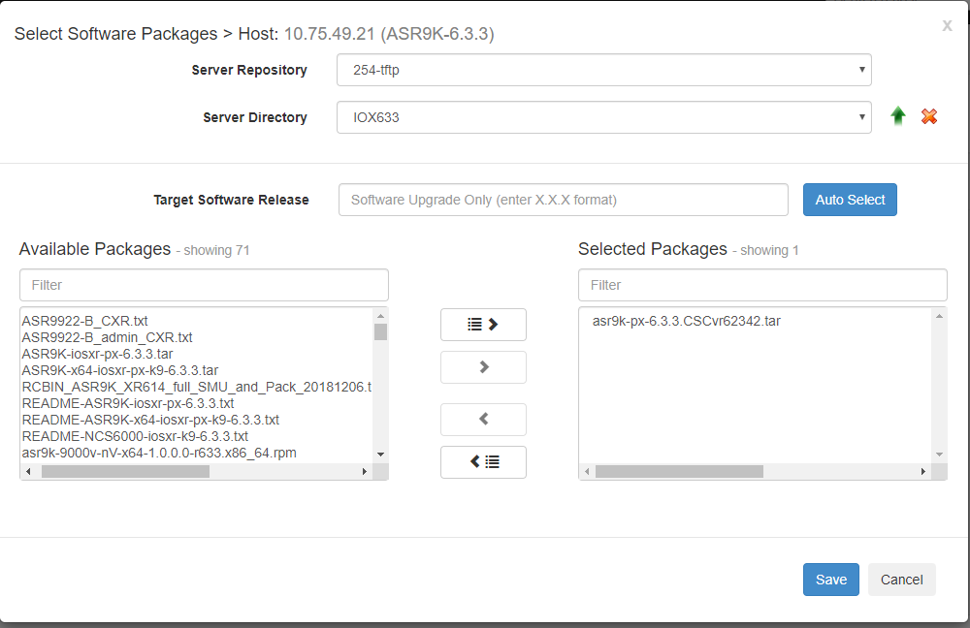Image resolution: width=970 pixels, height=628 pixels.
Task: Cancel the package selection dialog
Action: click(901, 580)
